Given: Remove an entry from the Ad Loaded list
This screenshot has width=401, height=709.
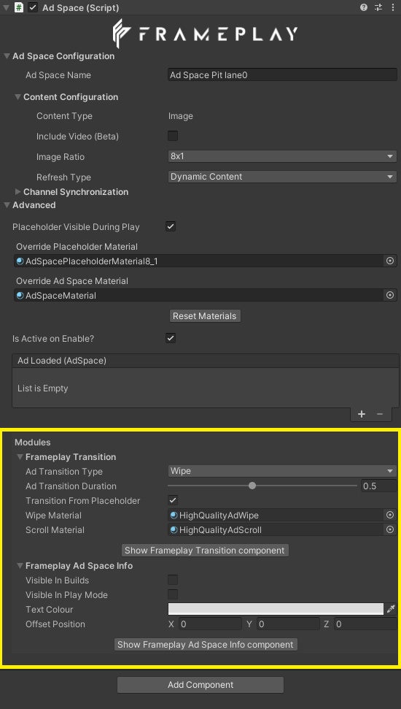Looking at the screenshot, I should tap(380, 414).
